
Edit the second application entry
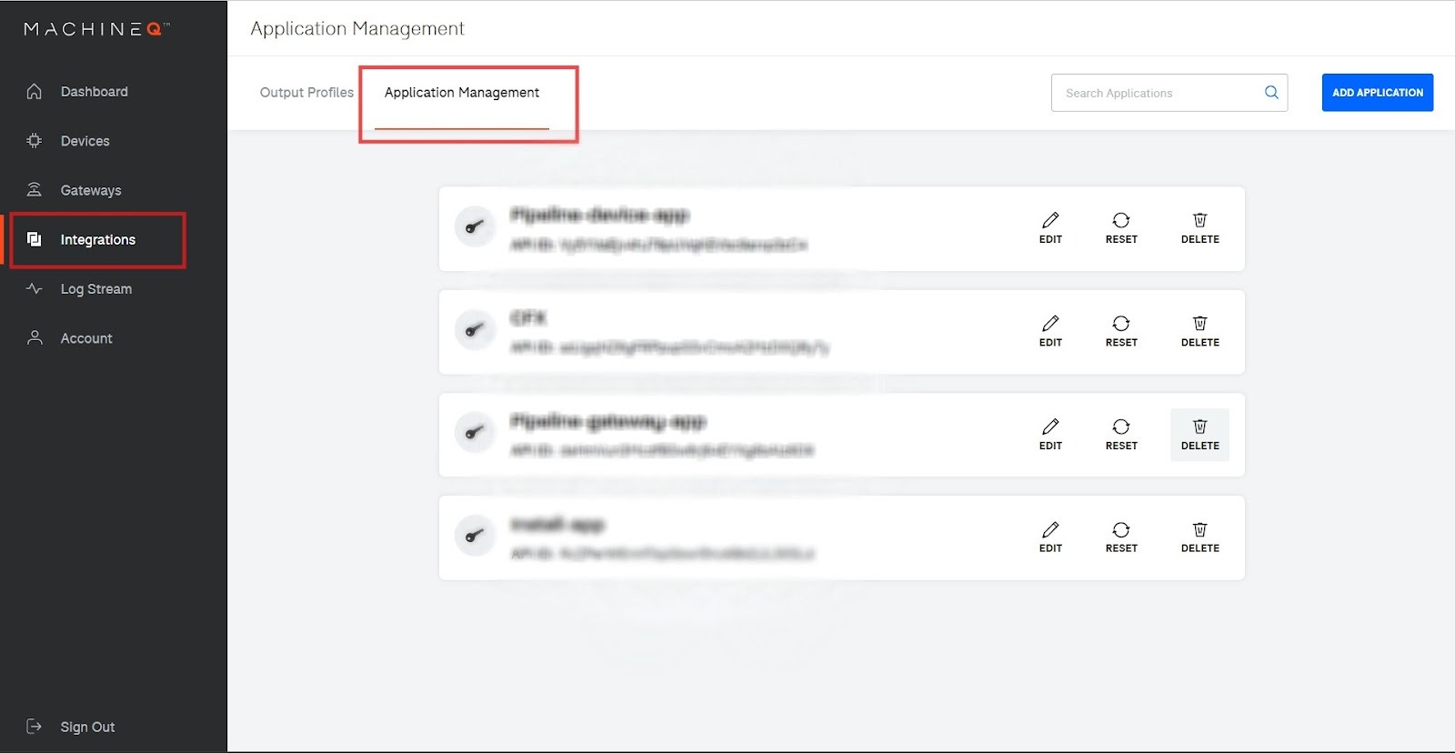1050,331
